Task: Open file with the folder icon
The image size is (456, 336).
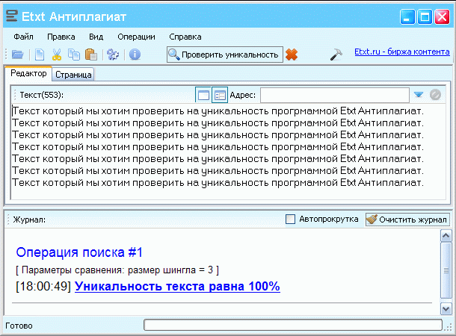Action: pyautogui.click(x=18, y=55)
